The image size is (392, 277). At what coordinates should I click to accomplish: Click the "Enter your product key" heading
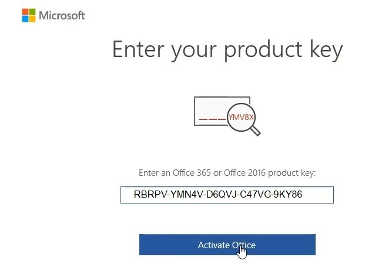(x=227, y=49)
